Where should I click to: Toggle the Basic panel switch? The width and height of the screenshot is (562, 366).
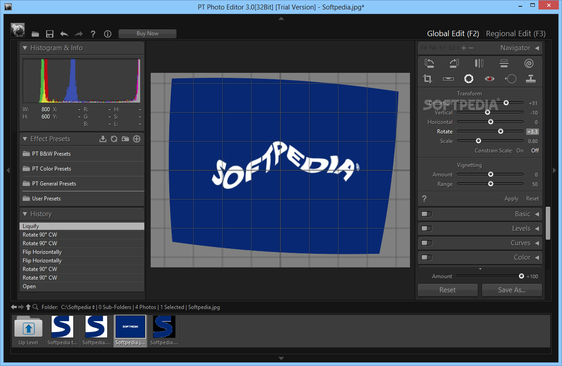426,214
